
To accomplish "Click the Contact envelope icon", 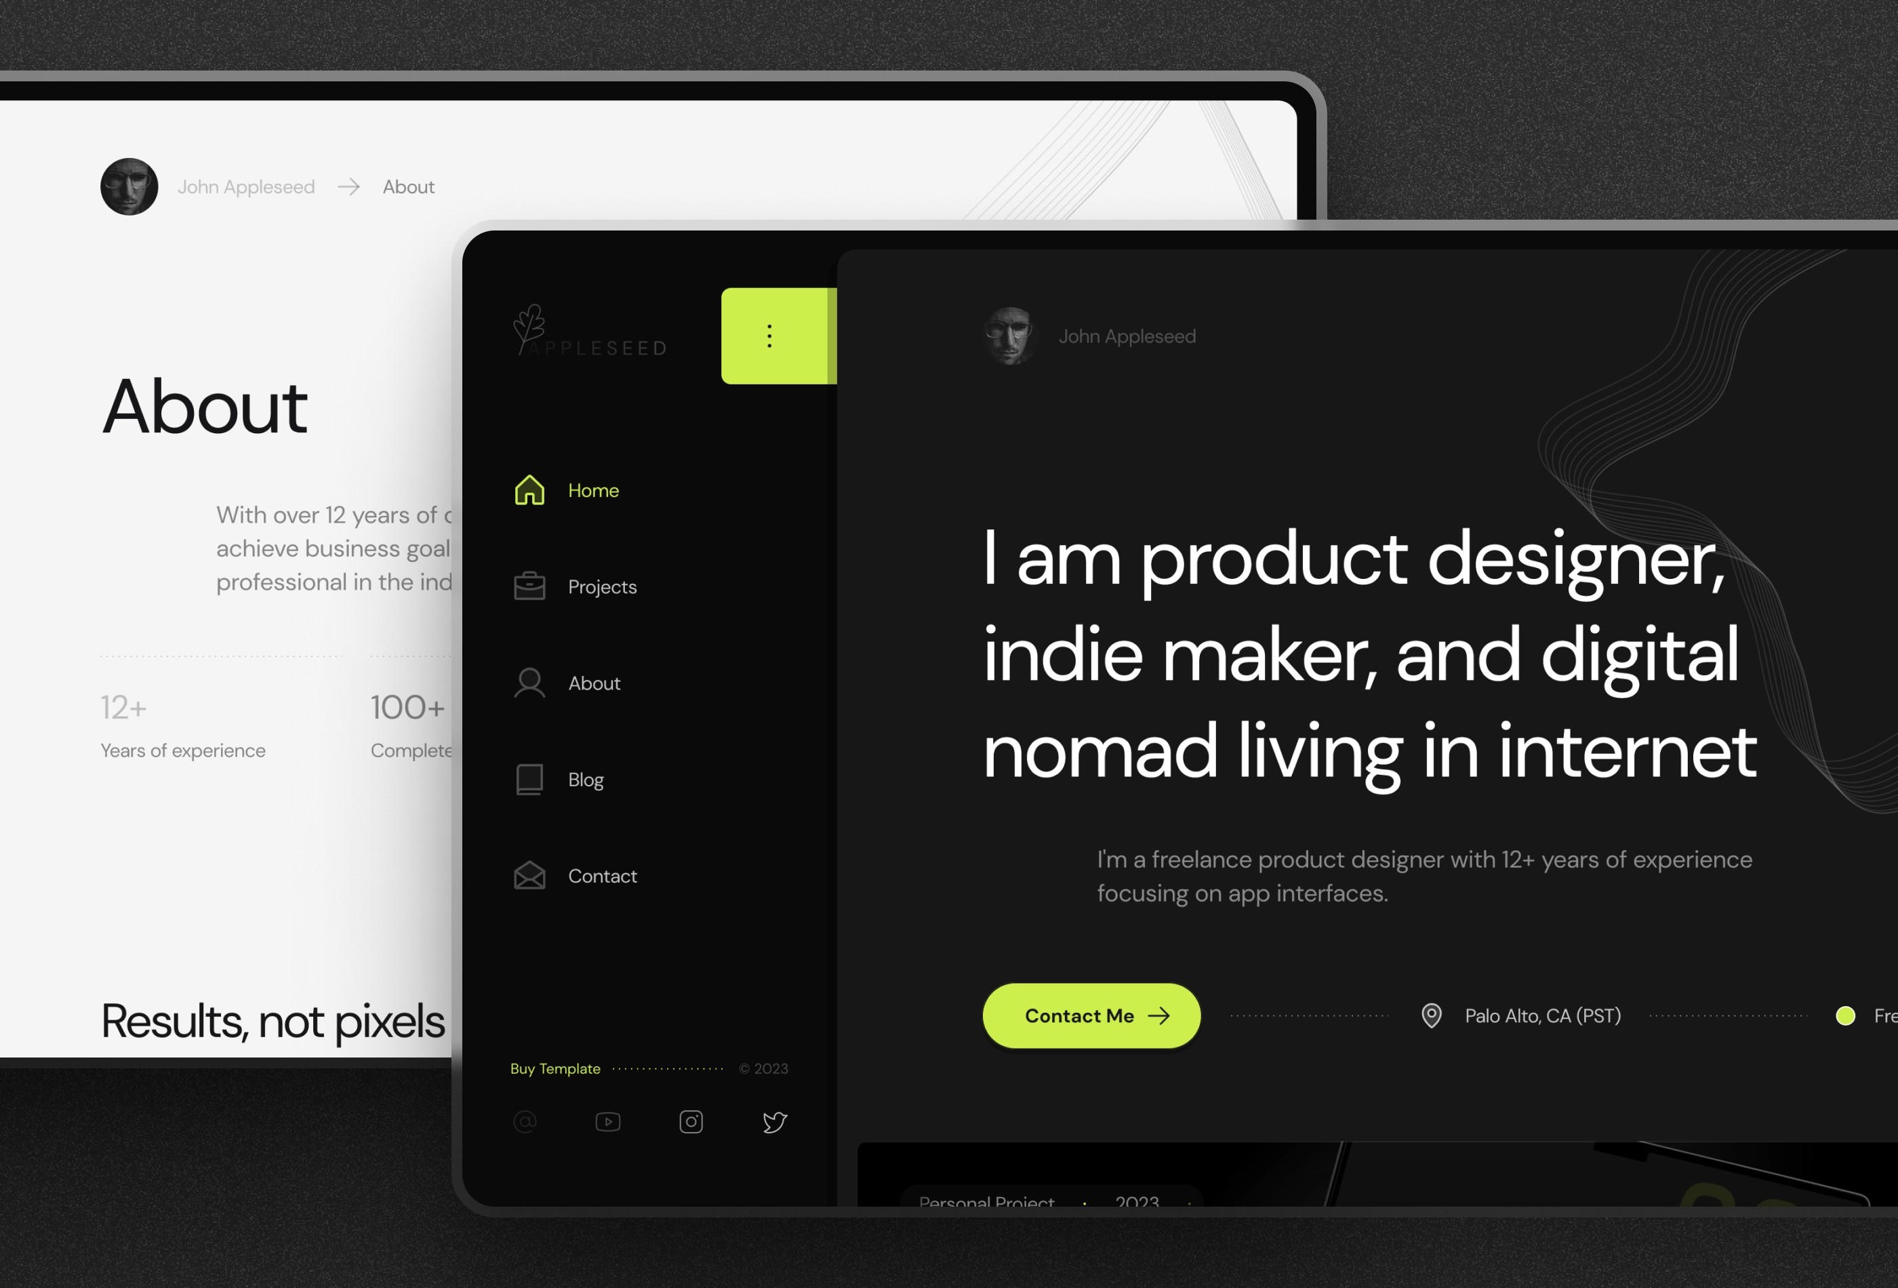I will pos(527,874).
